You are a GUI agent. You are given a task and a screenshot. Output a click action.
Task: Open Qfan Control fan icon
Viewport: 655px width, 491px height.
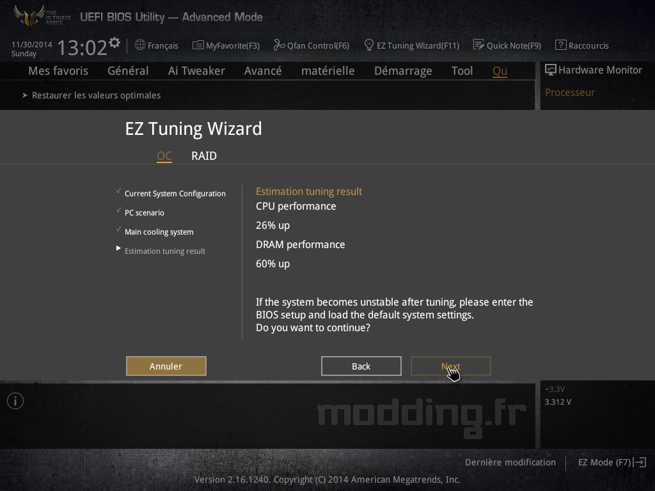click(x=279, y=45)
